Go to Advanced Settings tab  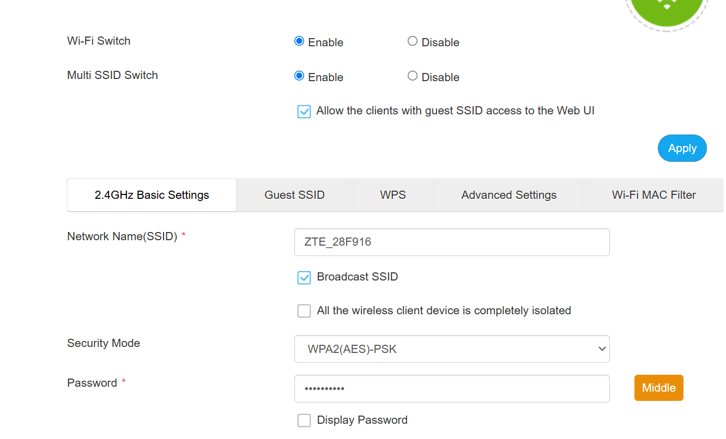click(509, 195)
